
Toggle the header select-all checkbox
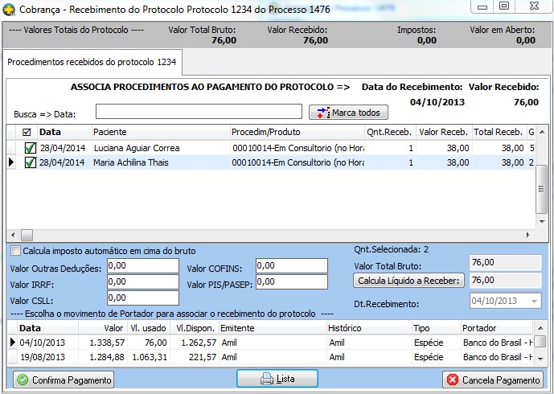(x=27, y=132)
